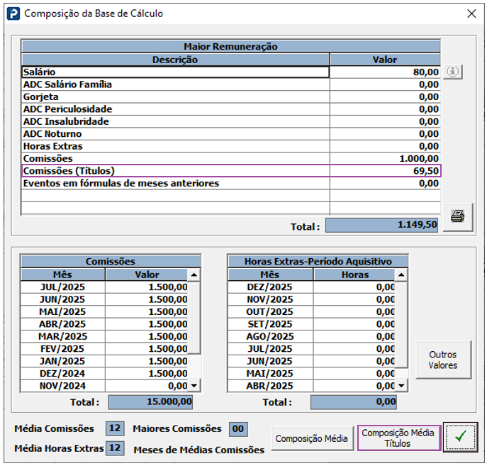Select the Salário description row
This screenshot has width=487, height=466.
176,72
